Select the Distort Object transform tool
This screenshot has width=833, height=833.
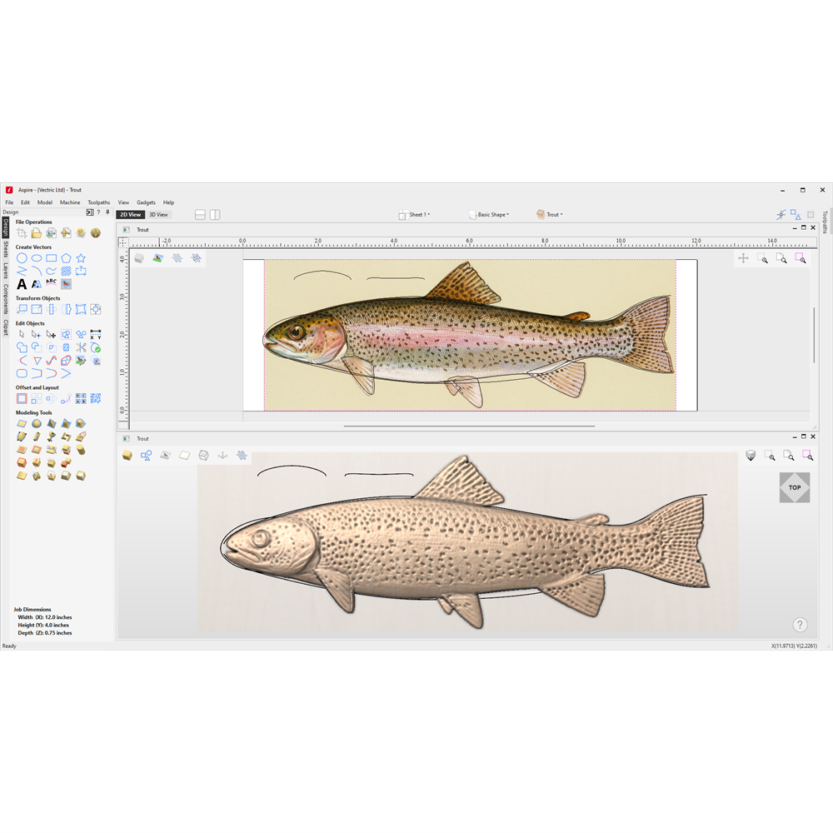[x=81, y=309]
